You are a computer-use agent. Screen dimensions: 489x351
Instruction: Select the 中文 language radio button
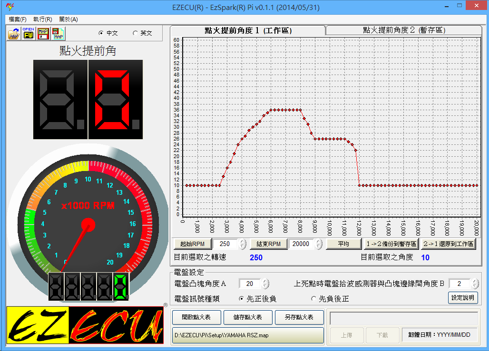coord(101,33)
